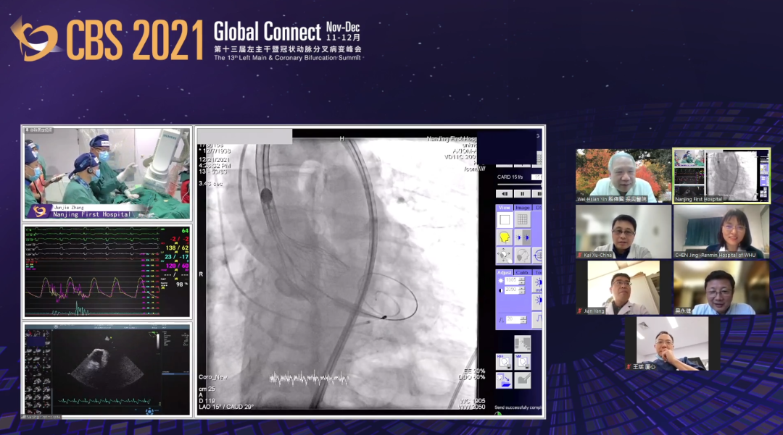Click the half-shaded contrast icon beside the head

click(x=522, y=237)
